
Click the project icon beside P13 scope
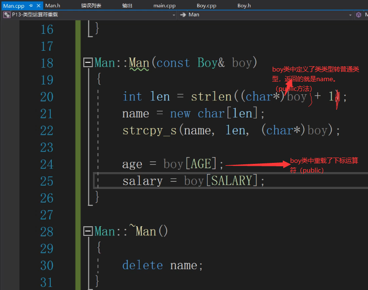tap(7, 15)
